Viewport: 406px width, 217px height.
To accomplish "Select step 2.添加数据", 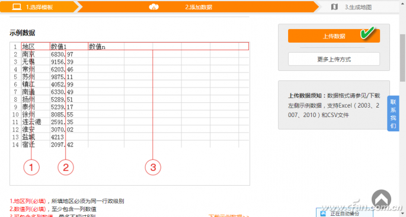I will pyautogui.click(x=199, y=7).
